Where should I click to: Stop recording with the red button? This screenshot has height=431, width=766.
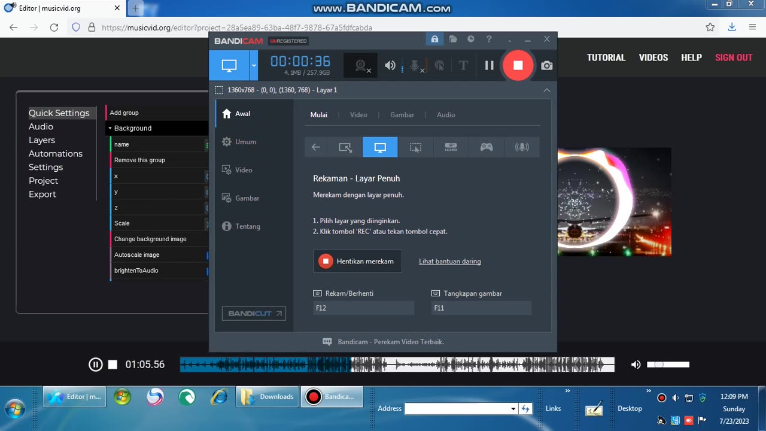518,65
